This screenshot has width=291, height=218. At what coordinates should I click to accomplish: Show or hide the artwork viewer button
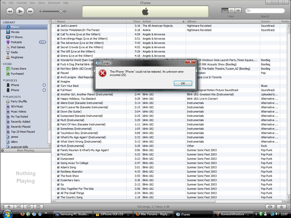[38, 207]
